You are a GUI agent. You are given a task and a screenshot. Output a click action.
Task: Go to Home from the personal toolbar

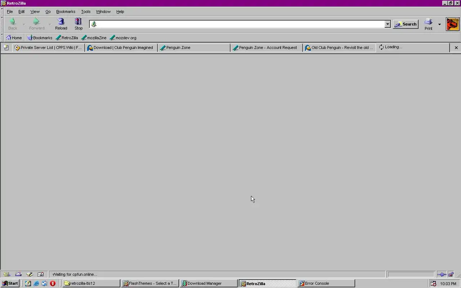[x=14, y=37]
